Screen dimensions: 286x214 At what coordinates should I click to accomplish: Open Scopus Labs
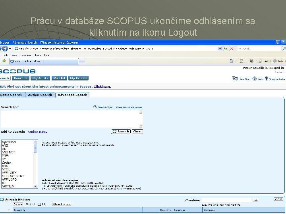pos(275,78)
